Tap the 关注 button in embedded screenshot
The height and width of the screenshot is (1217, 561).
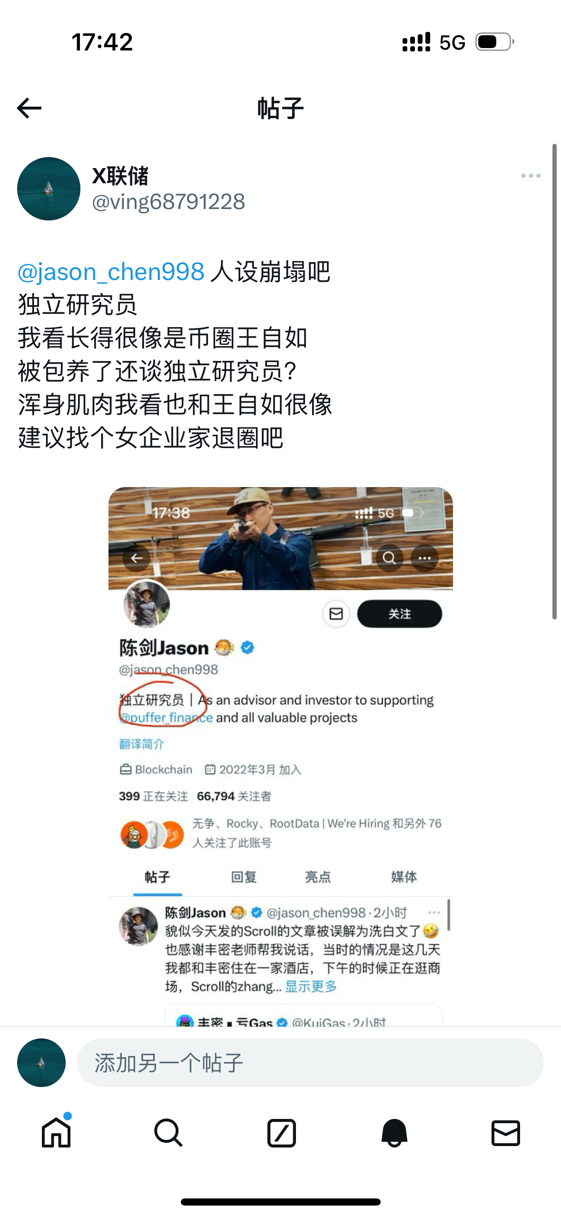point(400,614)
